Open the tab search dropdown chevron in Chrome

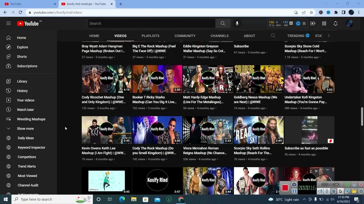pyautogui.click(x=326, y=4)
